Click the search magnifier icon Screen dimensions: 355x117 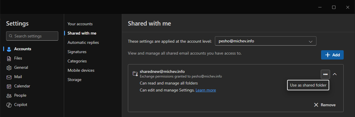click(x=11, y=36)
